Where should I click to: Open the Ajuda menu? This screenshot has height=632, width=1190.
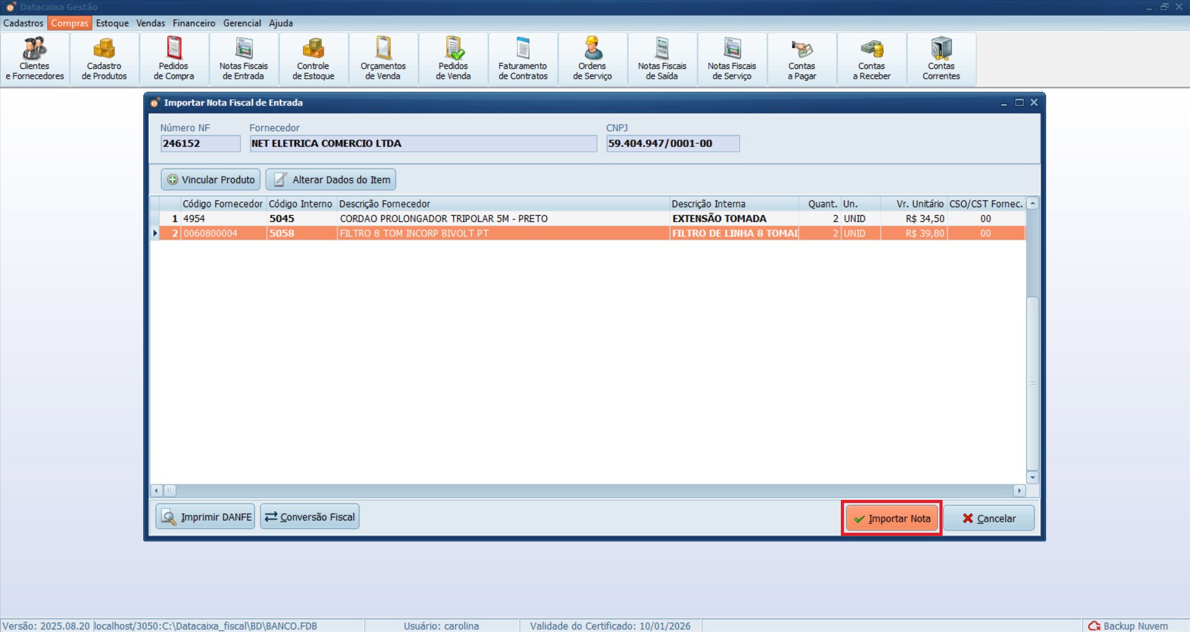click(x=281, y=23)
